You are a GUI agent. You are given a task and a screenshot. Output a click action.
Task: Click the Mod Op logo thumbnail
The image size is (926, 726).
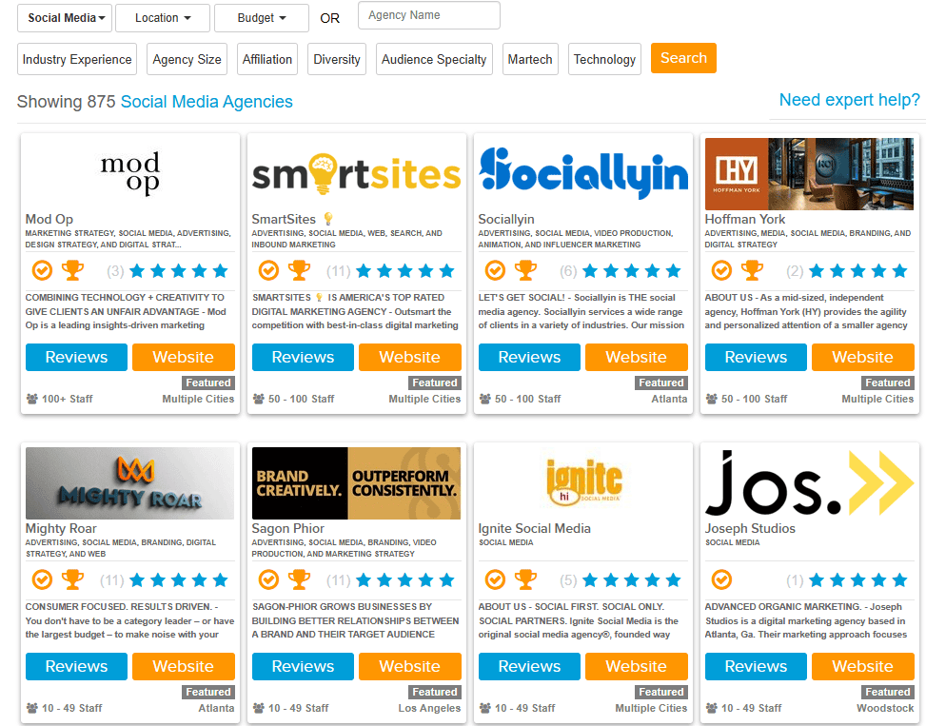click(130, 173)
